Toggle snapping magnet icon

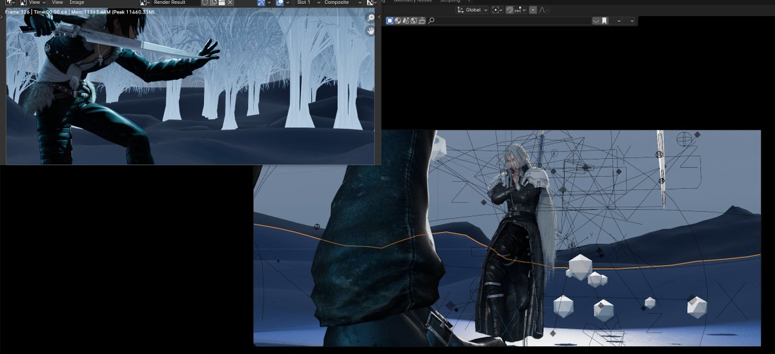(510, 10)
